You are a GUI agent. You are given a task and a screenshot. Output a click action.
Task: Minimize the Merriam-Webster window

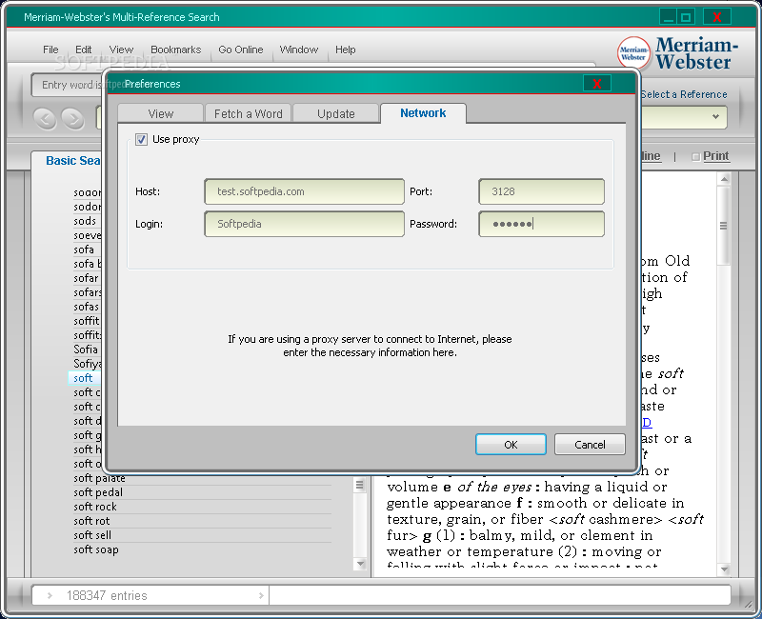[x=670, y=18]
